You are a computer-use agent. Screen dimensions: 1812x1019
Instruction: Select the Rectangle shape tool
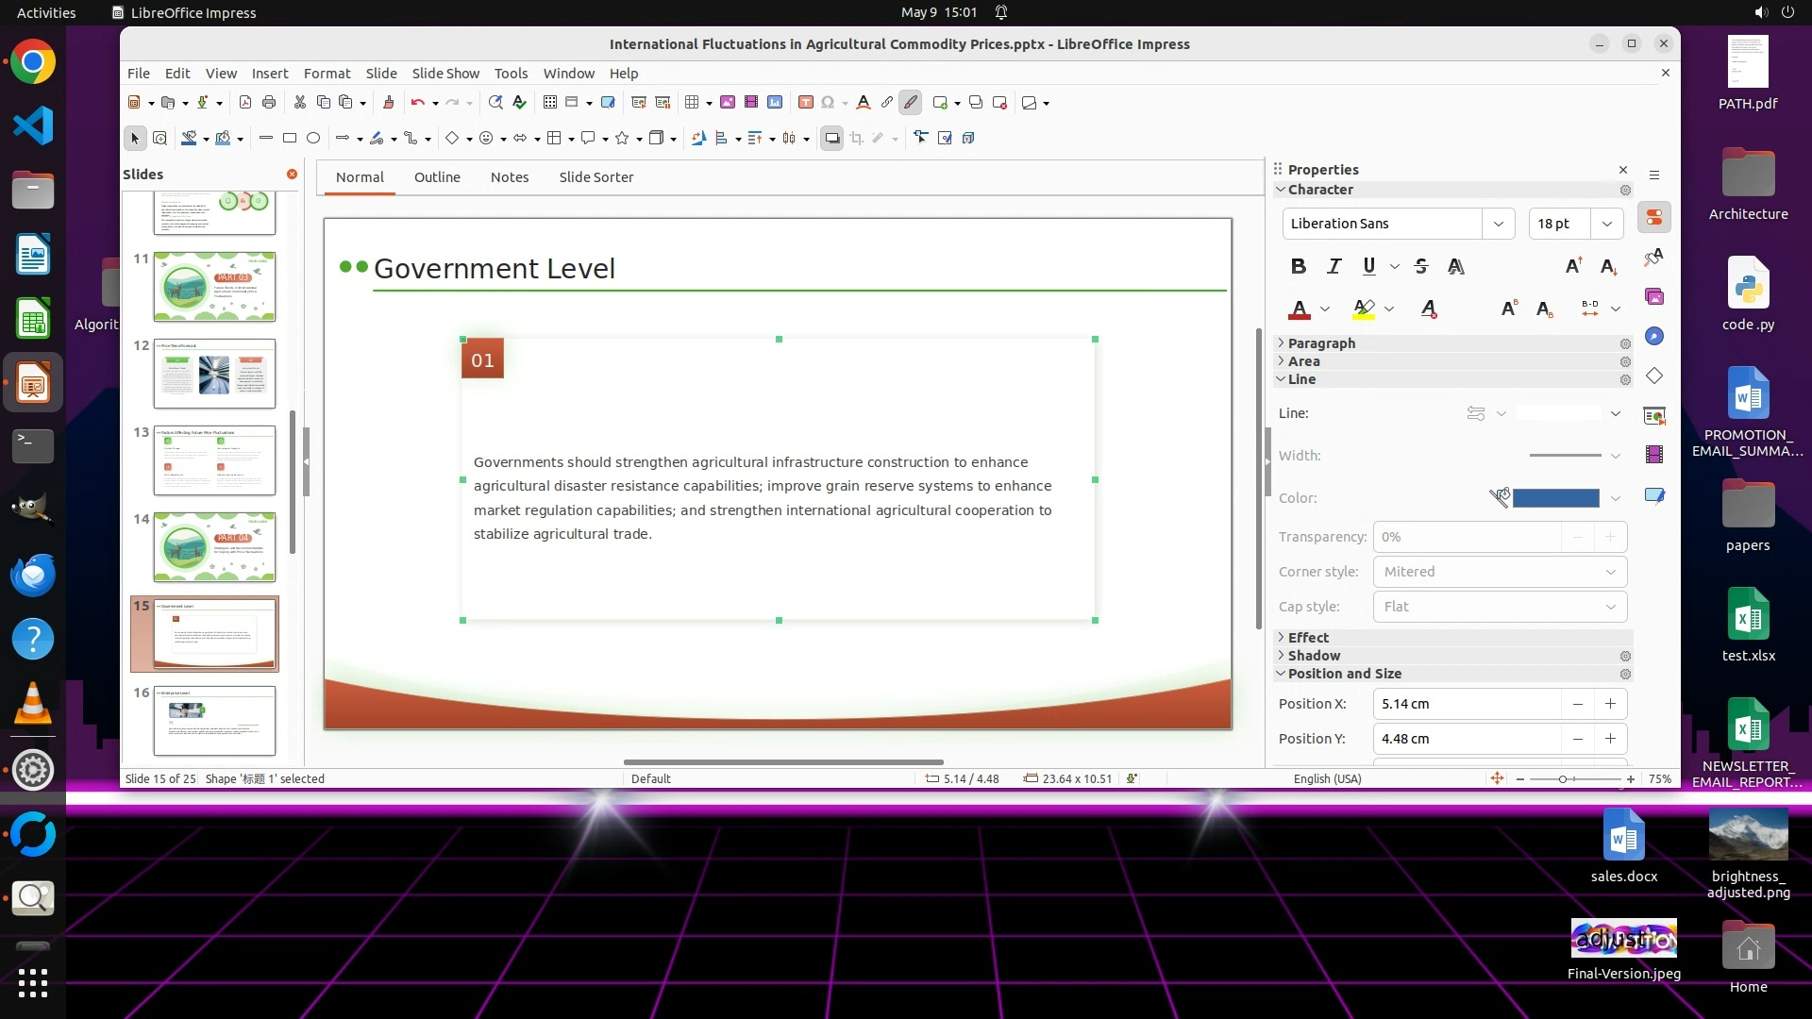290,138
